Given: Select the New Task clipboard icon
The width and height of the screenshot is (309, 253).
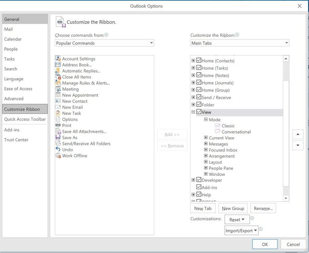Looking at the screenshot, I should coord(58,113).
